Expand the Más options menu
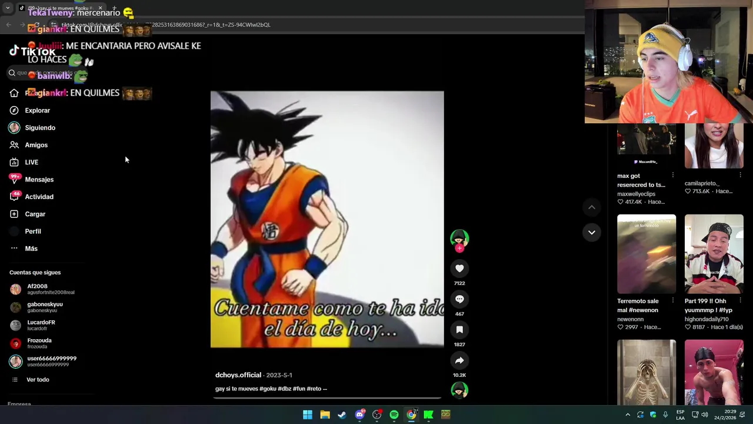 click(24, 249)
